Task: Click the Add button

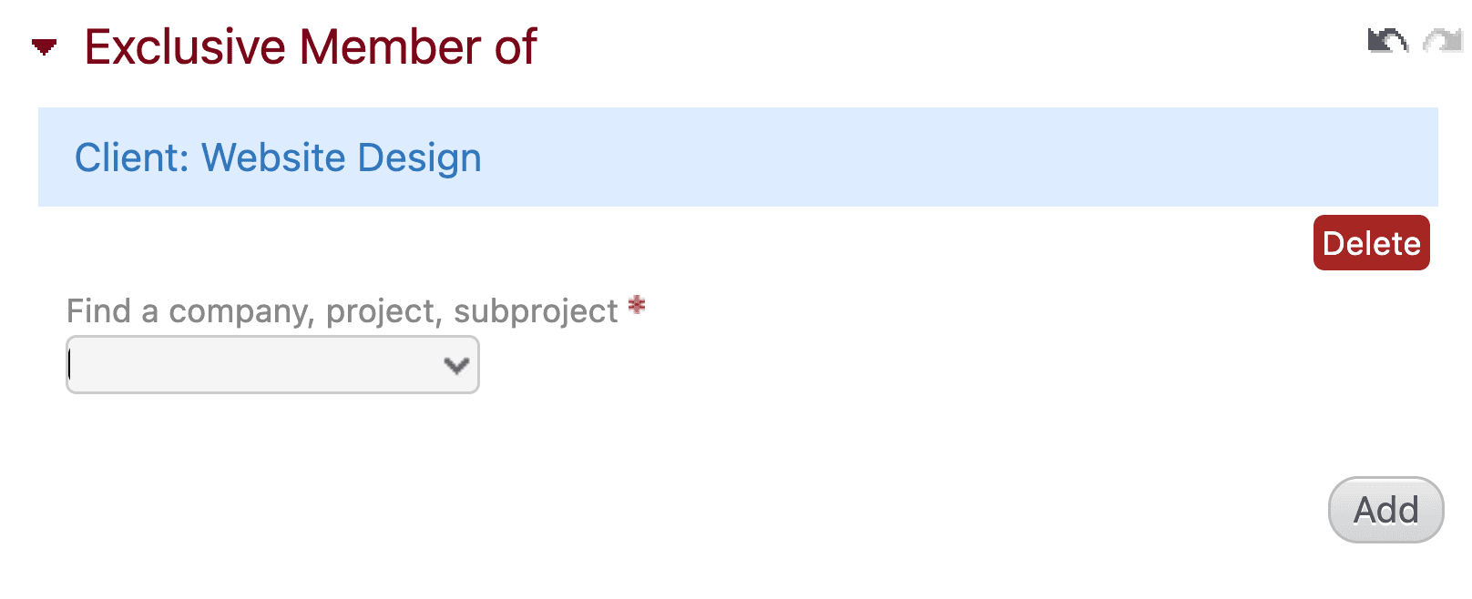Action: 1385,510
